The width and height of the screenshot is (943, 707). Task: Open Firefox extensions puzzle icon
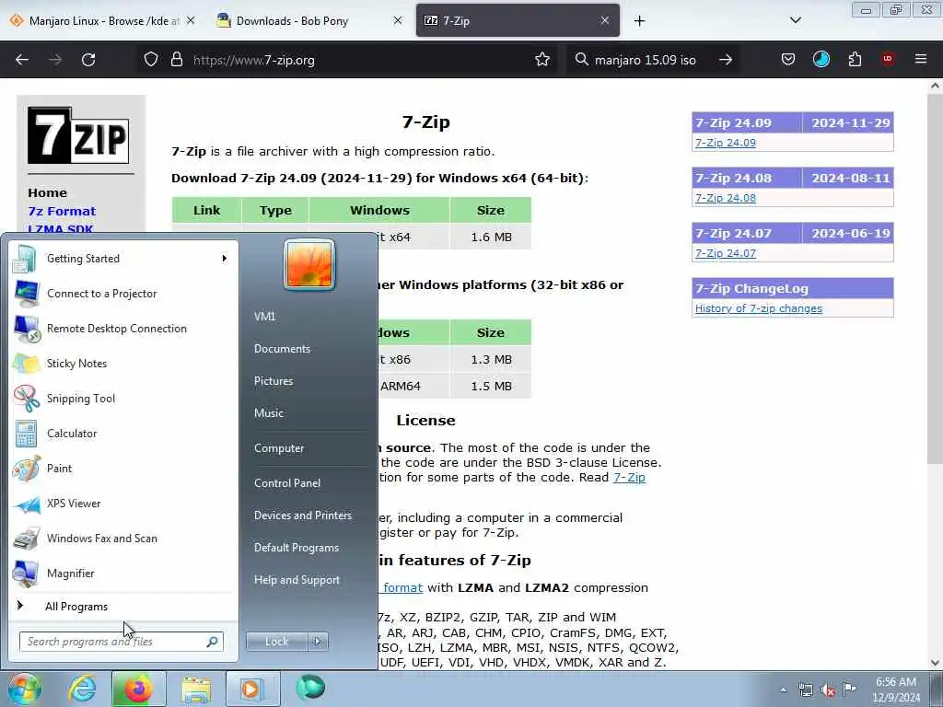tap(855, 59)
